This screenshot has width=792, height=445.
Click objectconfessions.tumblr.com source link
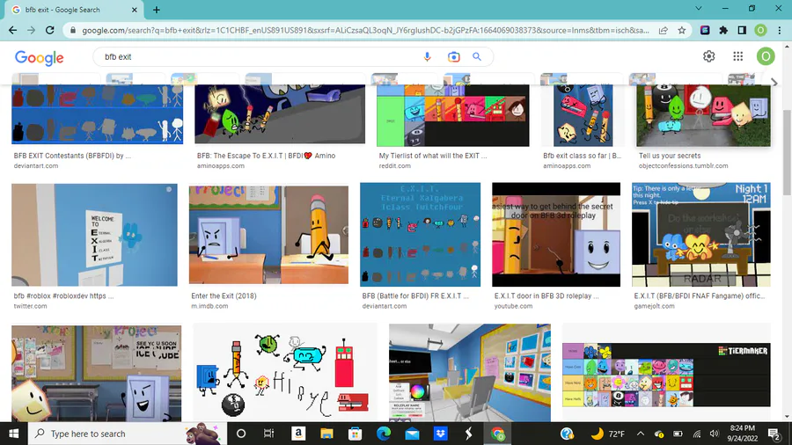pyautogui.click(x=684, y=166)
